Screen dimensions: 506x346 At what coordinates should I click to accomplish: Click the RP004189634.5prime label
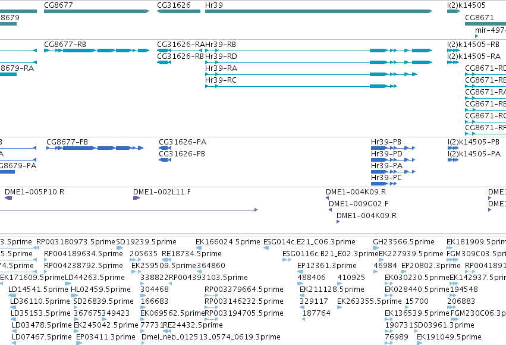(84, 254)
